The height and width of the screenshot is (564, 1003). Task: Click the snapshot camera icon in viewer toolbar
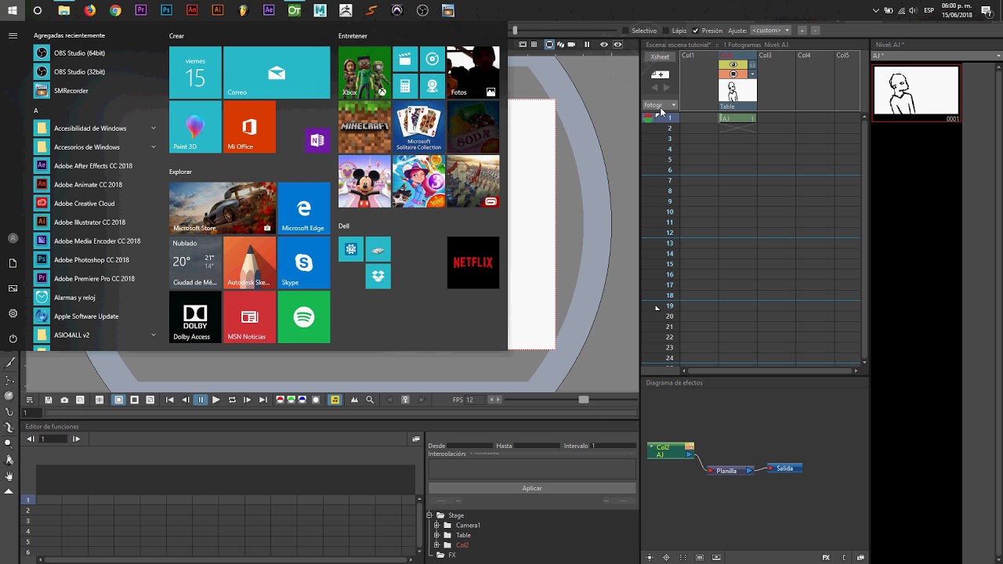coord(64,399)
